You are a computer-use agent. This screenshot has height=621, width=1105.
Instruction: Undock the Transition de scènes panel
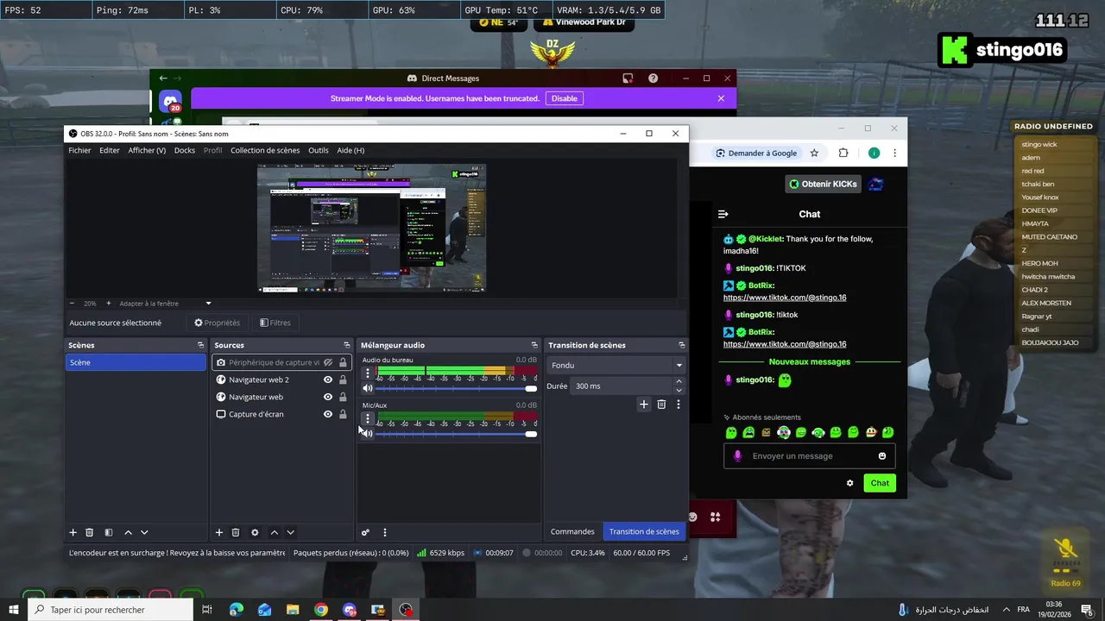(681, 345)
